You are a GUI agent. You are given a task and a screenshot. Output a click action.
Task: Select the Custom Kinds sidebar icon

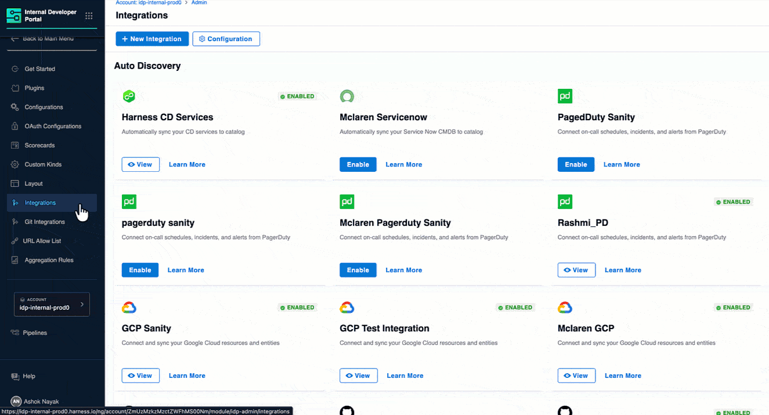[15, 164]
